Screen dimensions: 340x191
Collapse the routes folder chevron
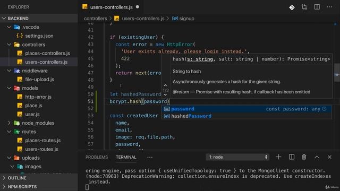tap(9, 132)
